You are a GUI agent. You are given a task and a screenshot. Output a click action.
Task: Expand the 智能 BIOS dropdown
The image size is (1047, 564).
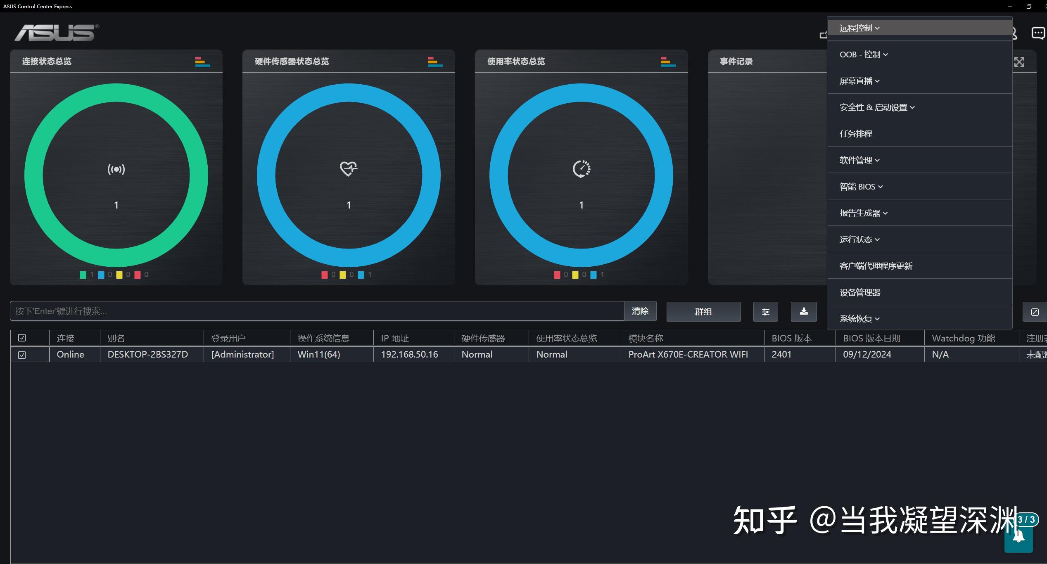coord(861,186)
